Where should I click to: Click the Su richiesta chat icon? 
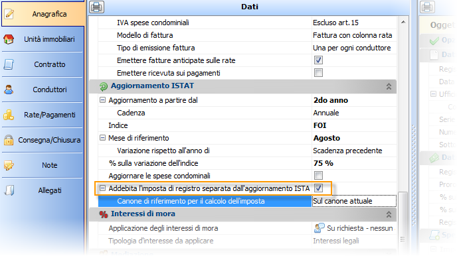tap(319, 228)
